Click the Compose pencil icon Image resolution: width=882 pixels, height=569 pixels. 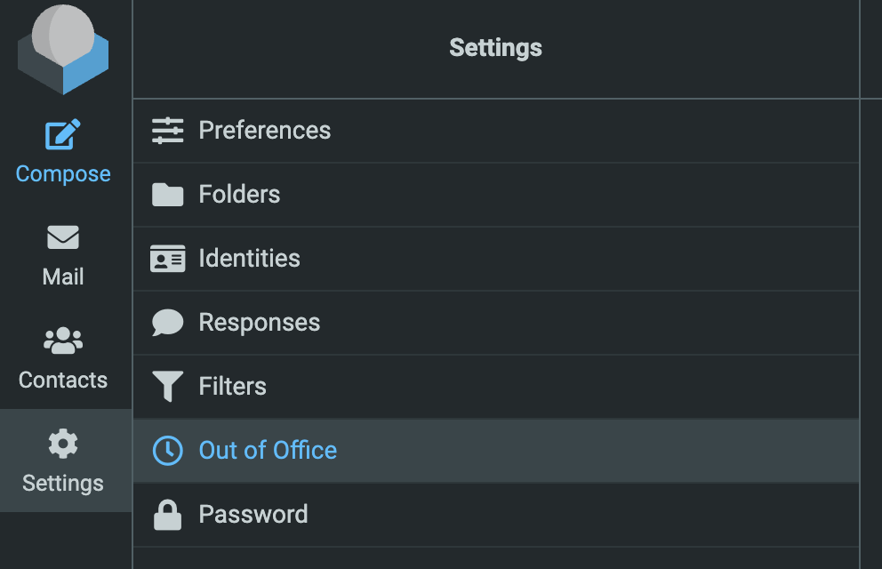coord(63,135)
